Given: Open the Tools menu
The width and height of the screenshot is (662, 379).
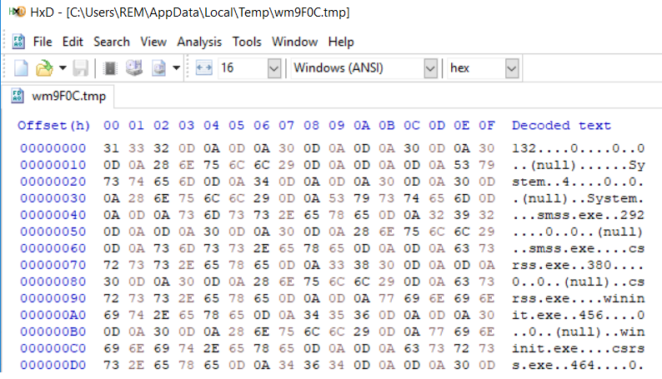Looking at the screenshot, I should coord(247,42).
